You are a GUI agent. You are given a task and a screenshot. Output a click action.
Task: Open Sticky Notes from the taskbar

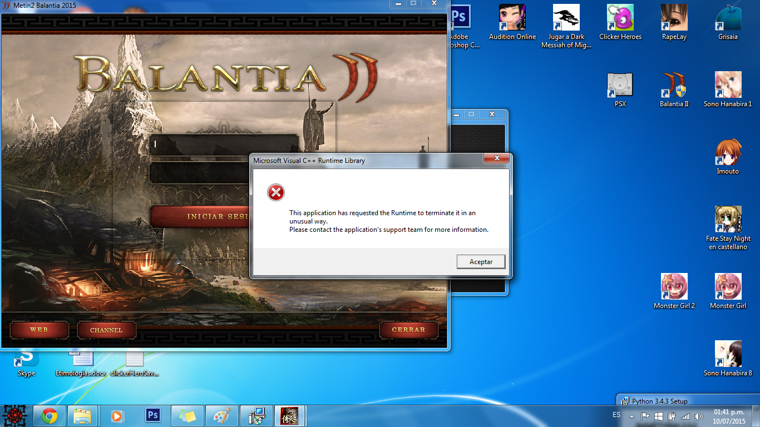click(186, 416)
